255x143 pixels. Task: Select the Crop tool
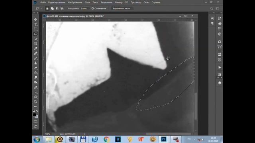tap(35, 44)
